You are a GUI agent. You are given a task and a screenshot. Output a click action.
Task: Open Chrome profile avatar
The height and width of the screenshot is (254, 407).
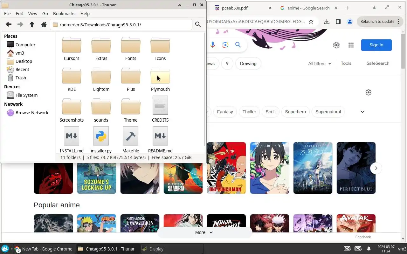350,22
